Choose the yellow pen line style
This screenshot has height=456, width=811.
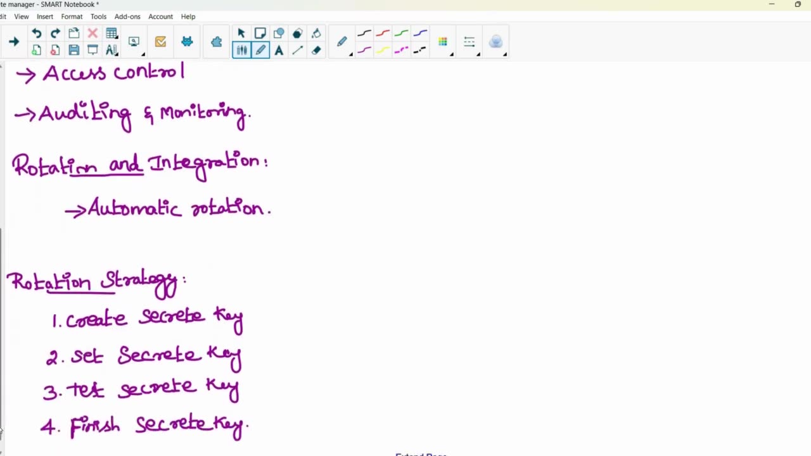[x=383, y=50]
